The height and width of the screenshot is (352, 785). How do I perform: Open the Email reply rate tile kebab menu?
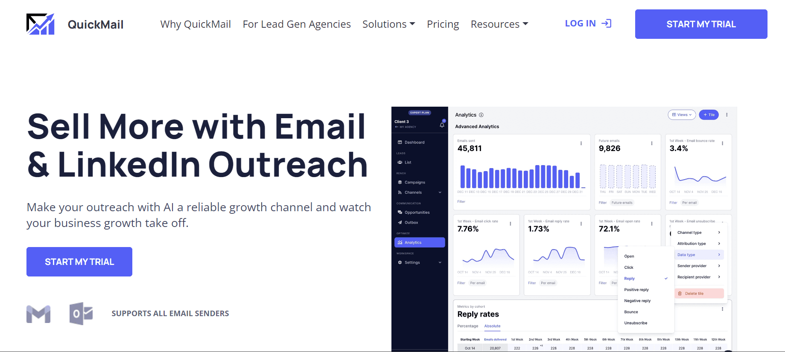point(581,224)
